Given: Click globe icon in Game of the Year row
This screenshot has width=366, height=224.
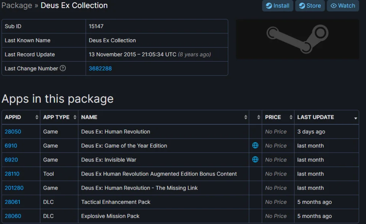Looking at the screenshot, I should pyautogui.click(x=255, y=146).
